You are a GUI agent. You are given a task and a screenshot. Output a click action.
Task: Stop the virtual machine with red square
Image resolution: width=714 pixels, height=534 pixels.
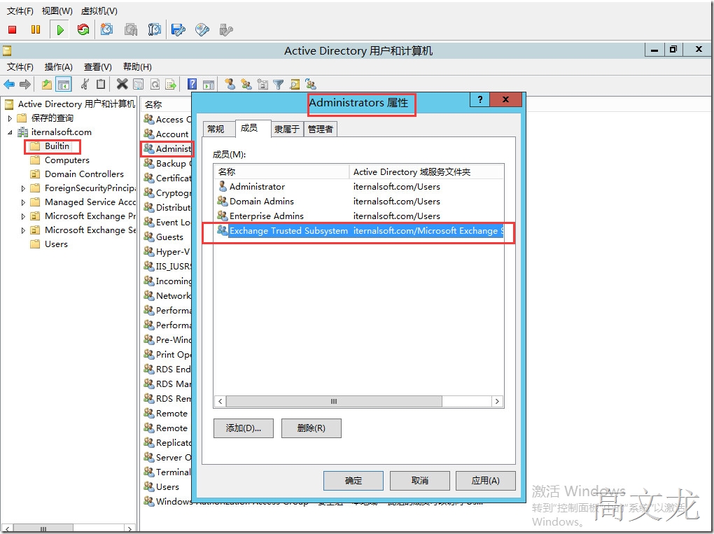[x=13, y=29]
